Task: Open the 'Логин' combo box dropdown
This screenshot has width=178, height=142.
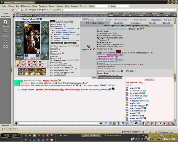Action: (108, 6)
